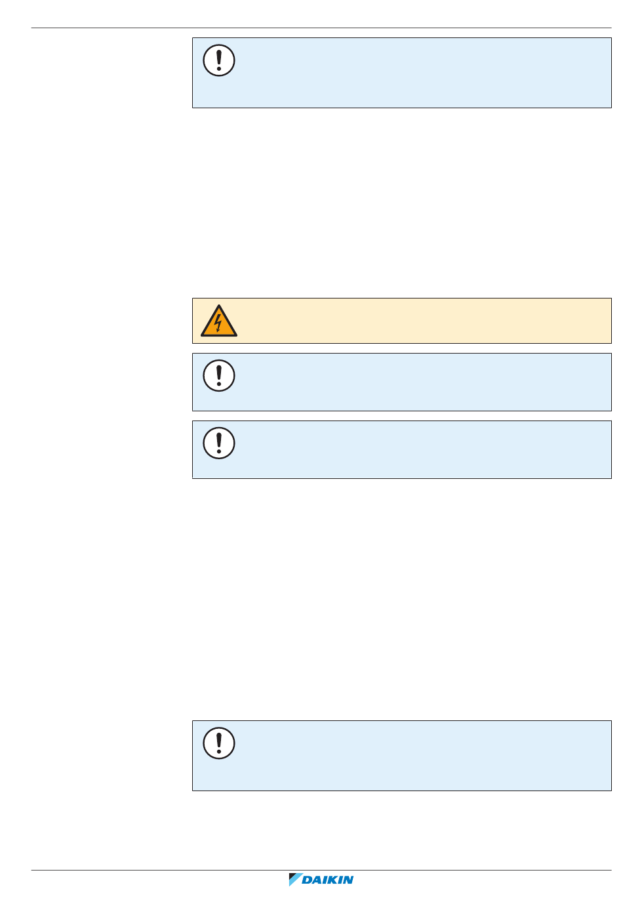The width and height of the screenshot is (623, 904).
Task: Click inside the bottommost blue notice box
Action: [x=420, y=756]
